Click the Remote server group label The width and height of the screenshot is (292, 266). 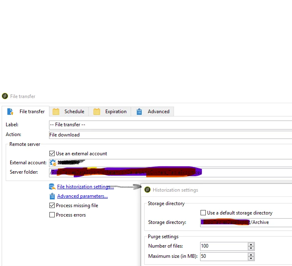tap(25, 144)
